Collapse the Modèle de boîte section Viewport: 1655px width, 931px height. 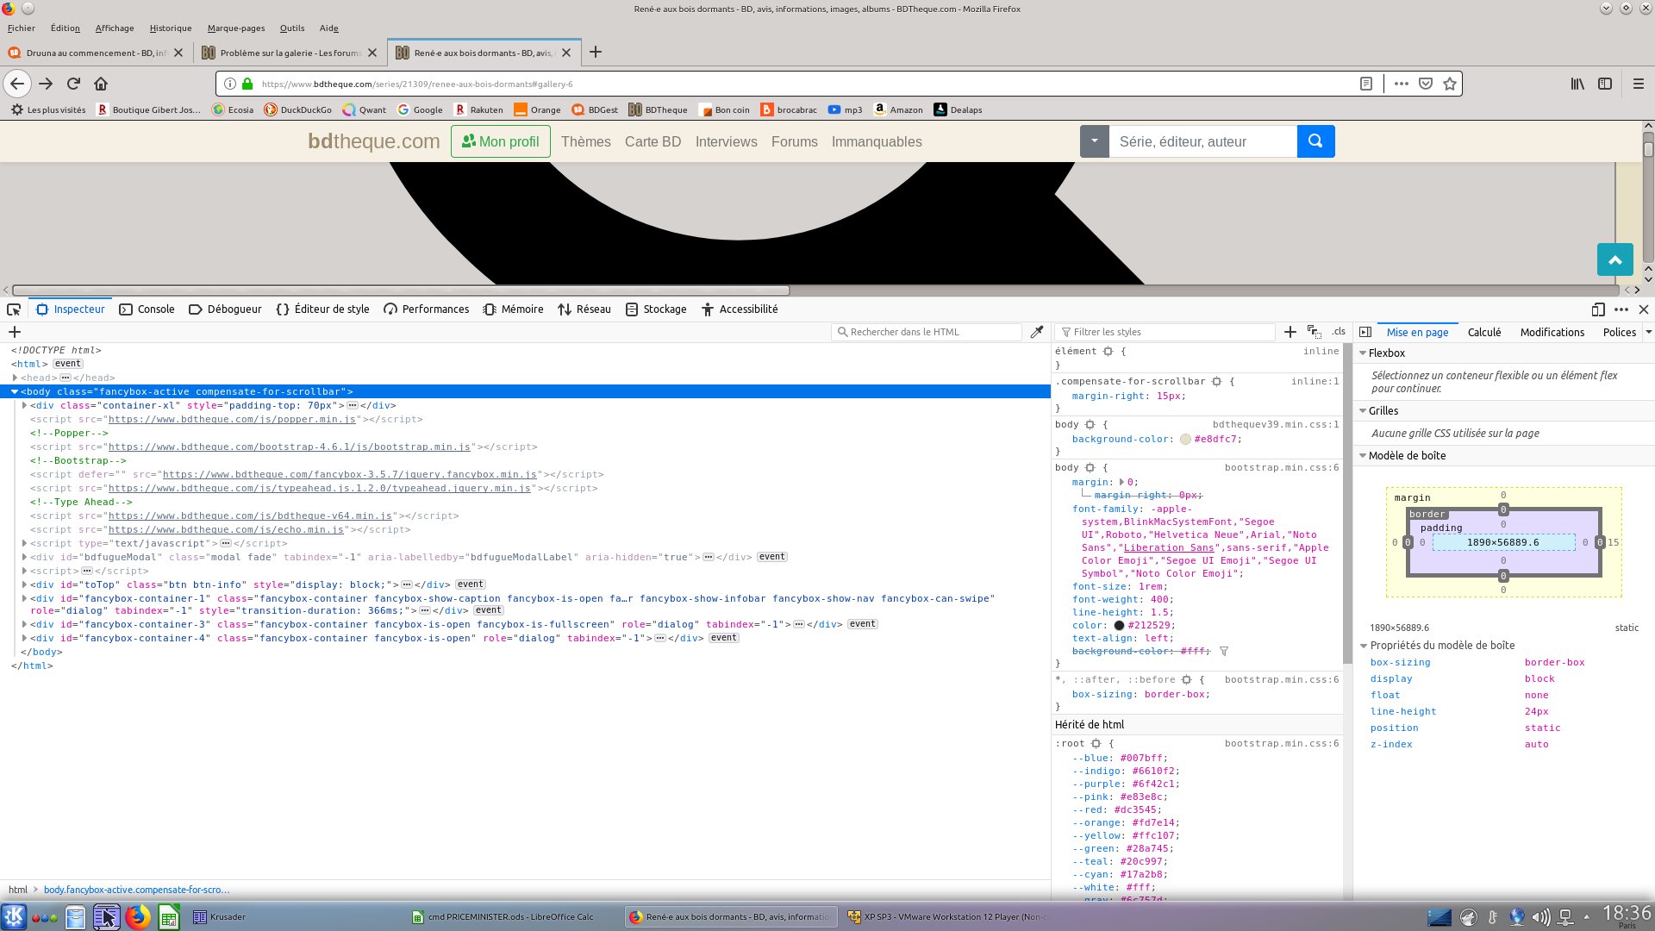click(1363, 456)
